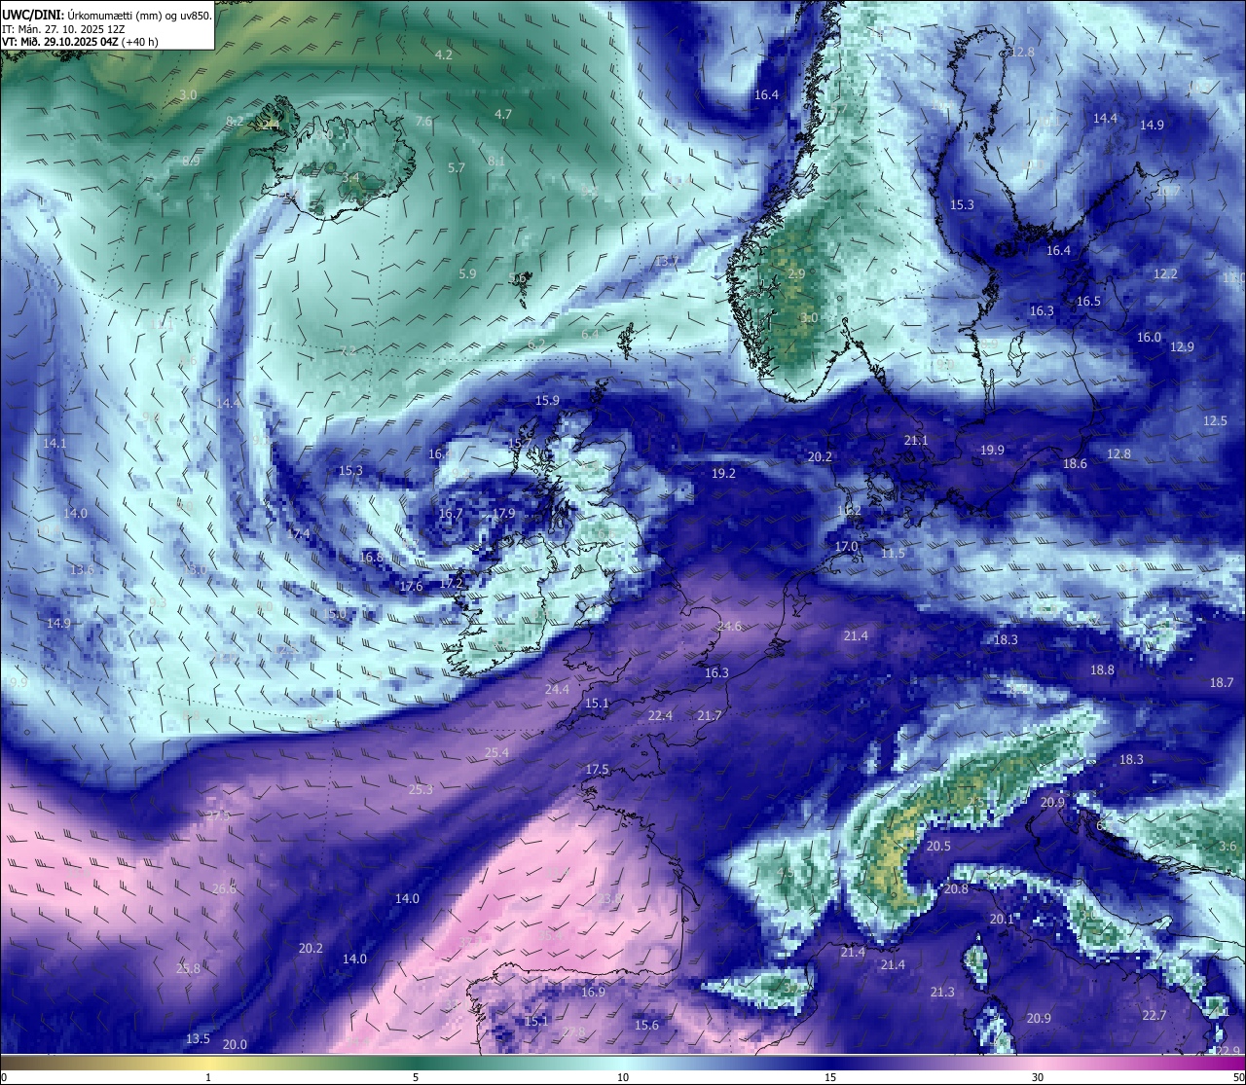Click the '25.8' value at bottom left

(x=188, y=969)
